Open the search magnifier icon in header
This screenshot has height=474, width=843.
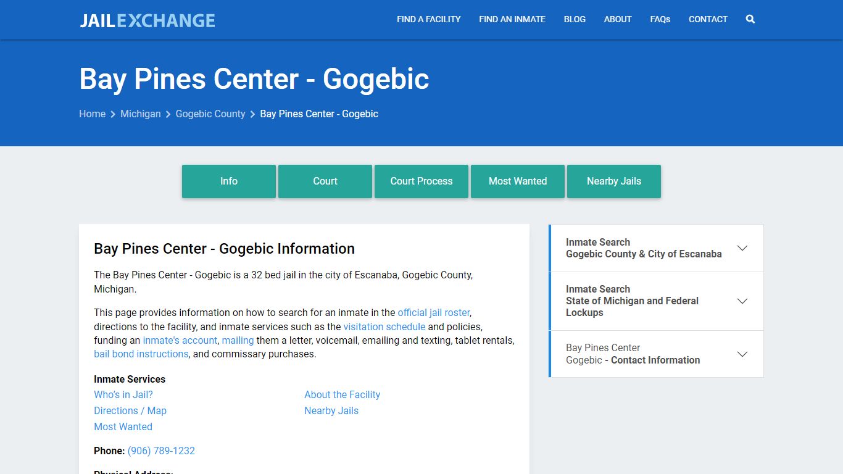(x=750, y=19)
